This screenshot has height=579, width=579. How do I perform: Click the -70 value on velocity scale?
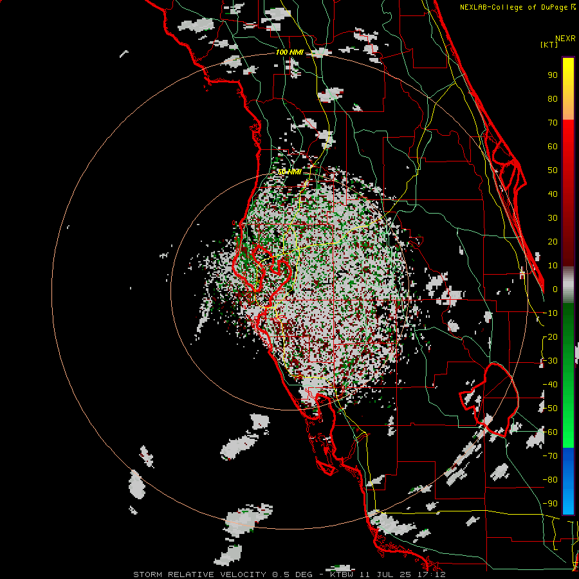coord(550,456)
